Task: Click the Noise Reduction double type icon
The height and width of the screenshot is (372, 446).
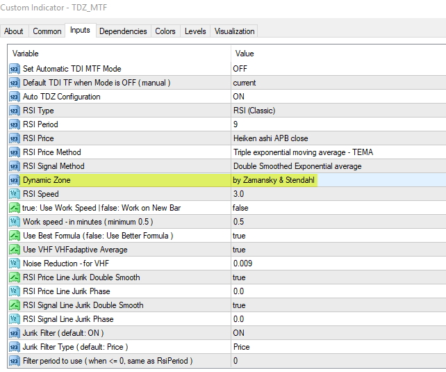Action: click(x=15, y=264)
